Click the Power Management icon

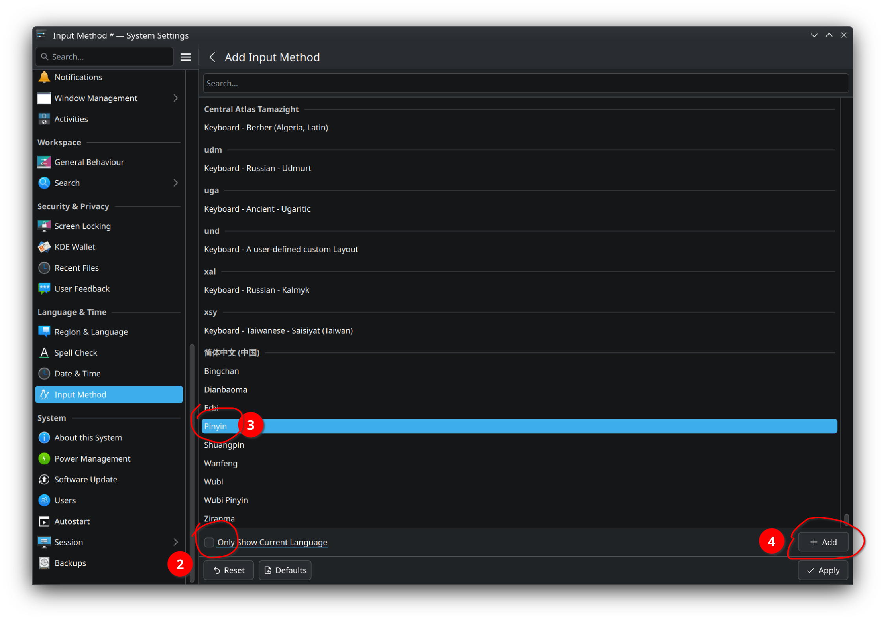(44, 458)
